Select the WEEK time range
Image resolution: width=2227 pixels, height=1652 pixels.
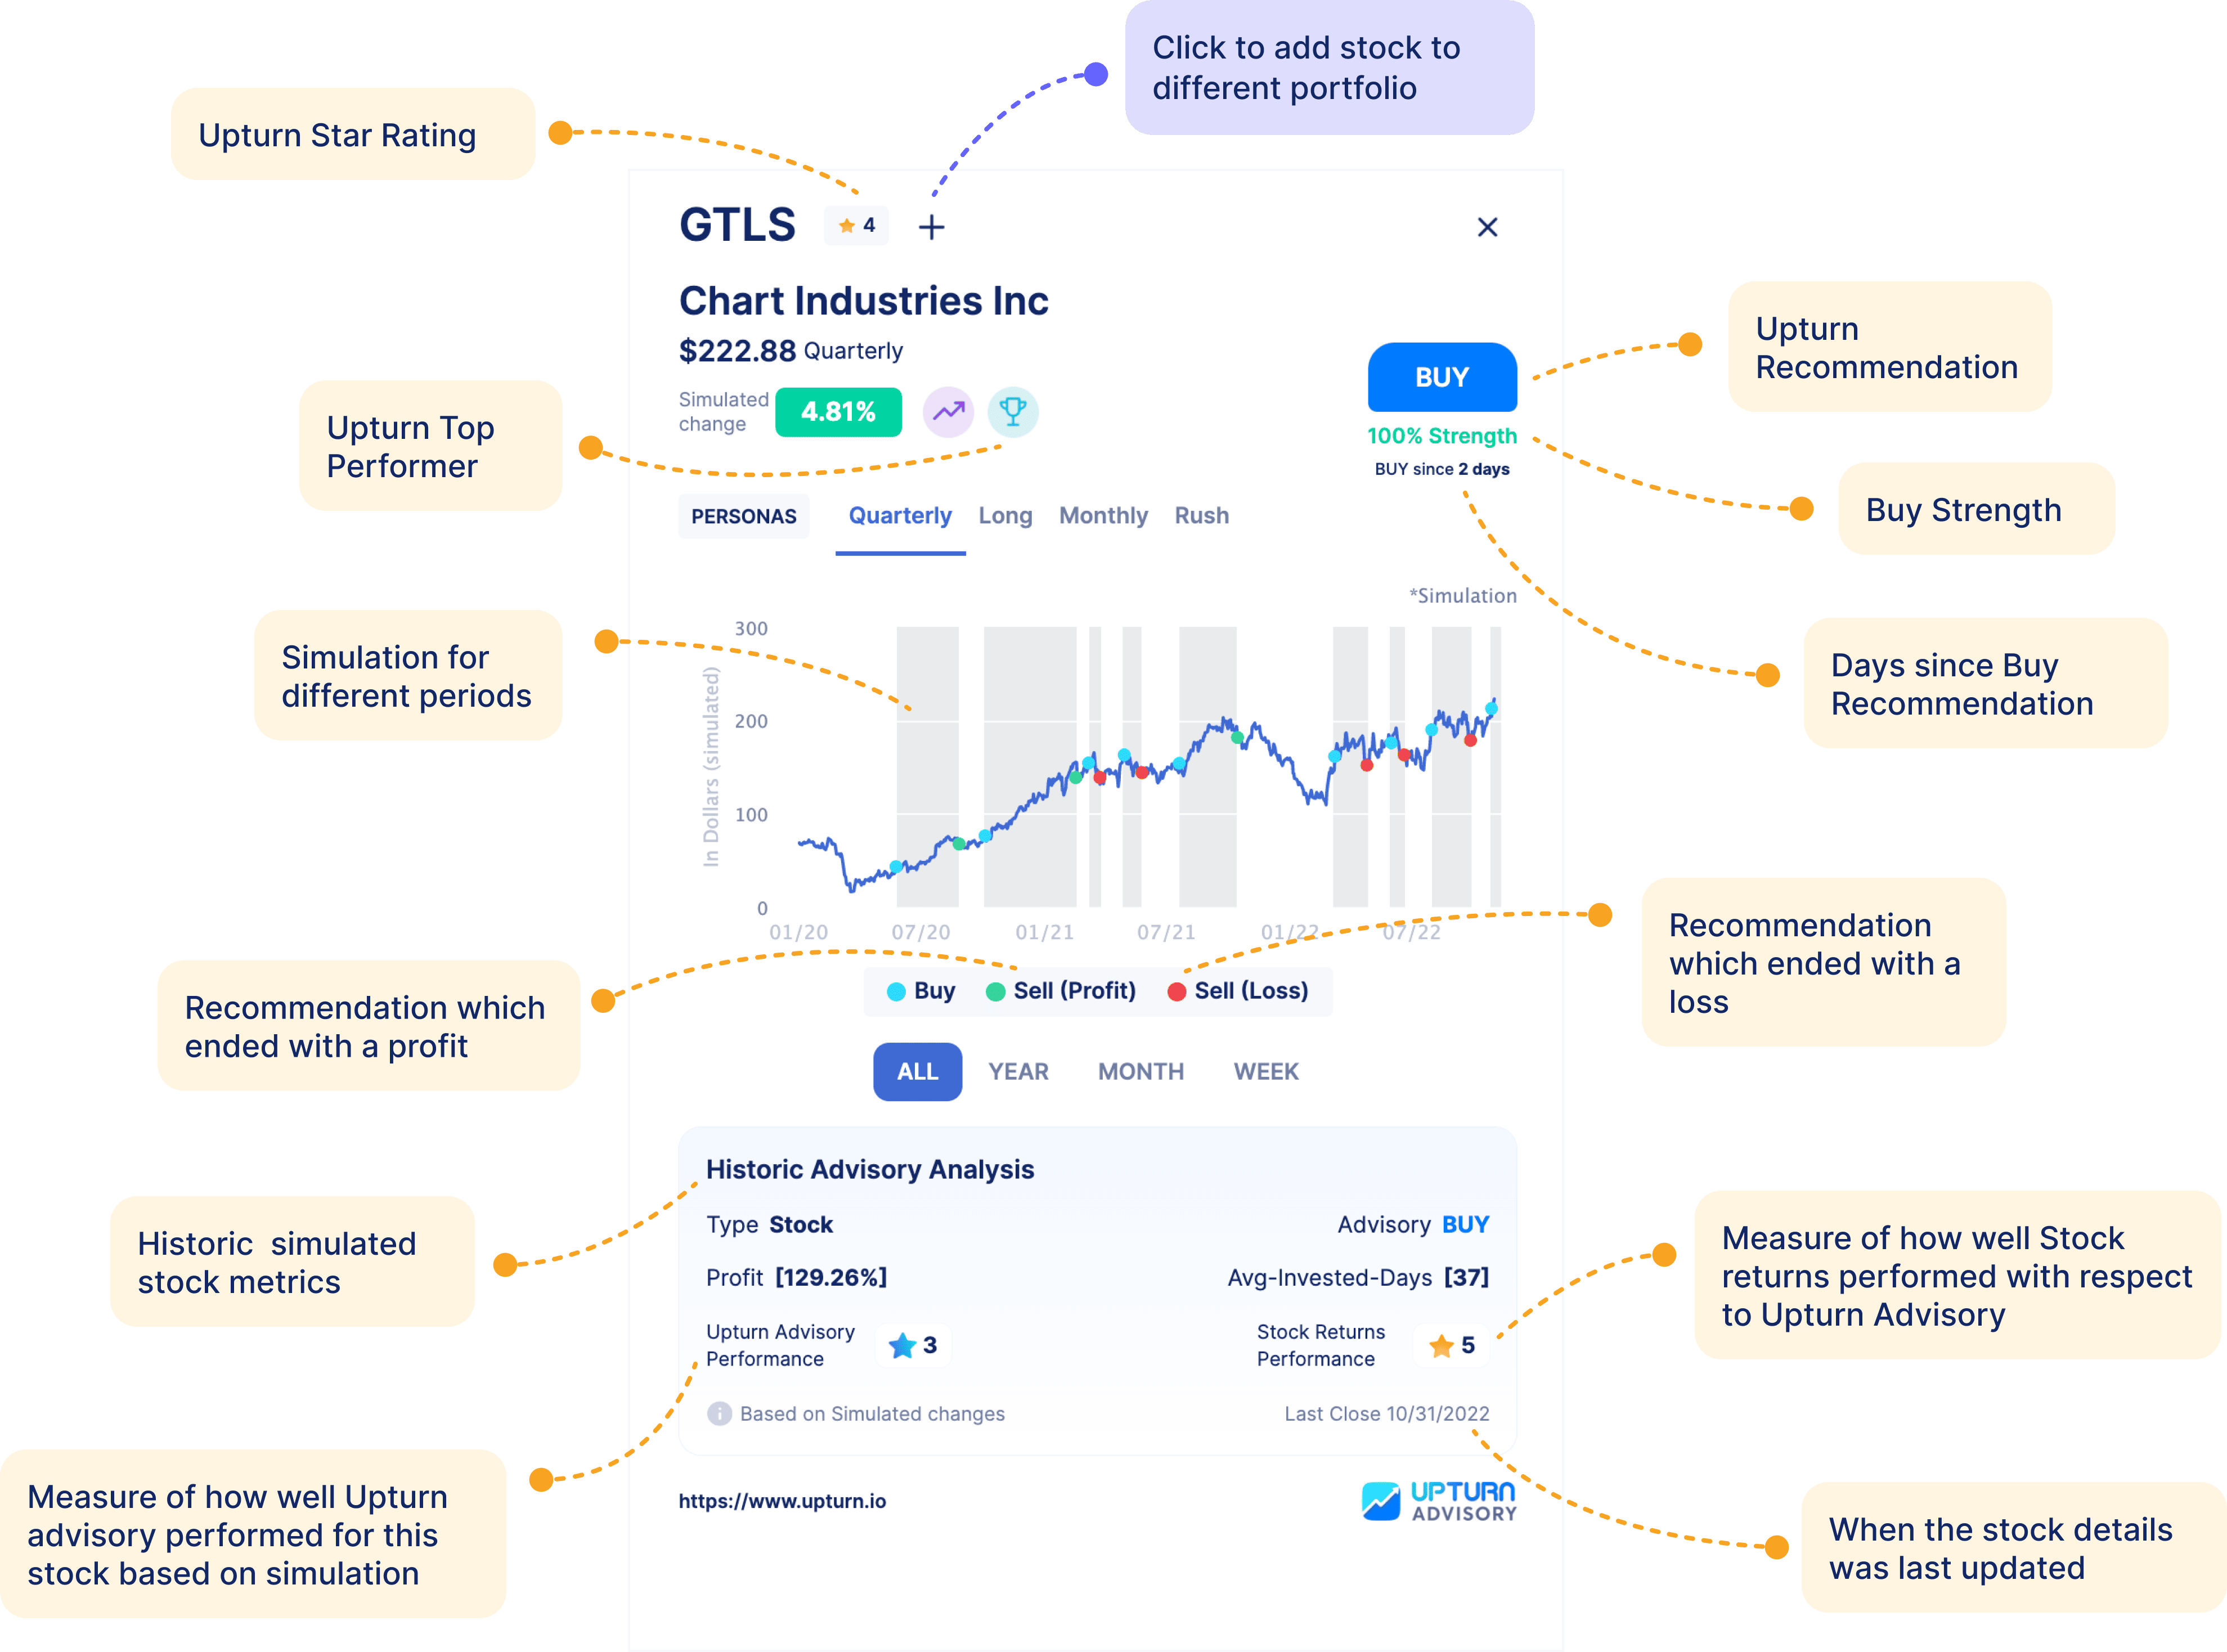1266,1071
